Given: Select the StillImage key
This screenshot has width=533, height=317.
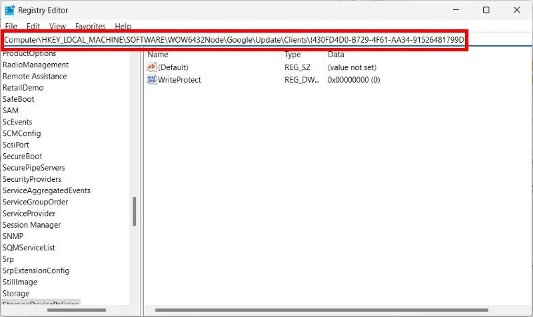Looking at the screenshot, I should pos(20,282).
